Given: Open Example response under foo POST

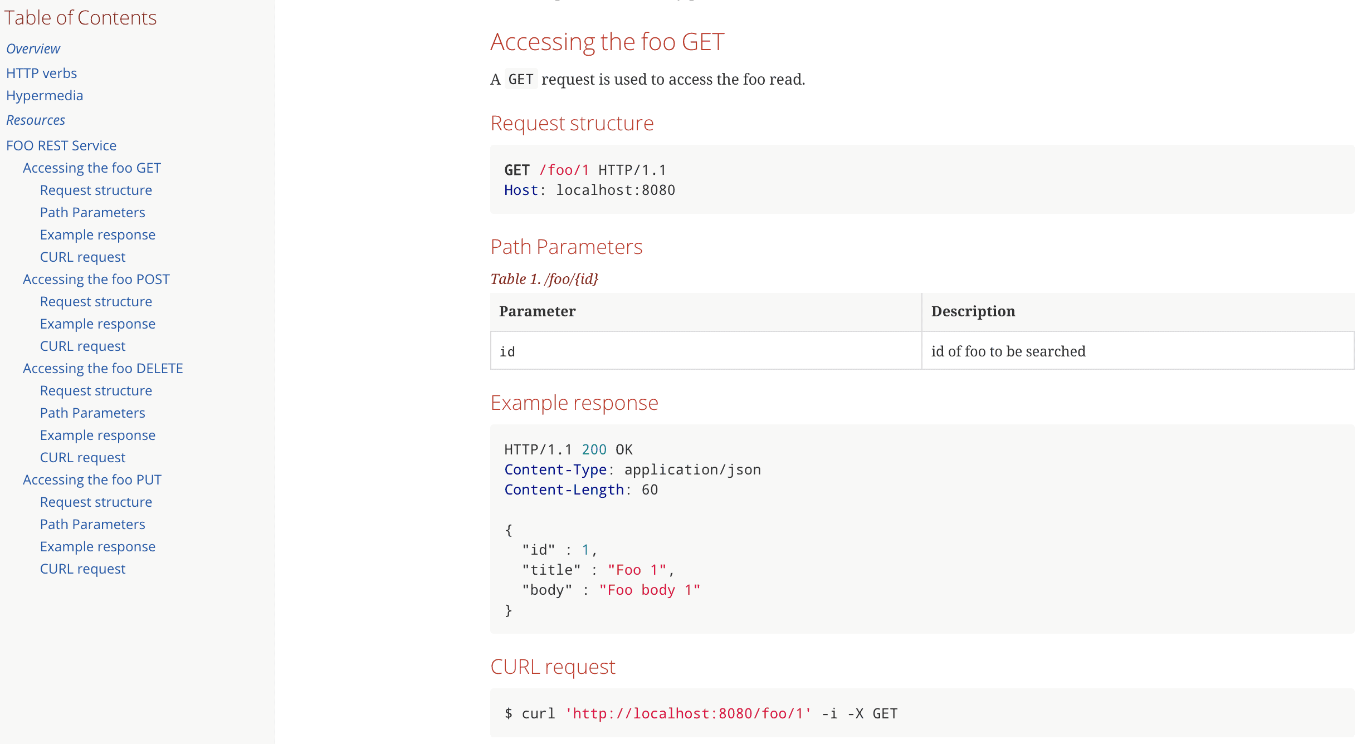Looking at the screenshot, I should [x=97, y=324].
